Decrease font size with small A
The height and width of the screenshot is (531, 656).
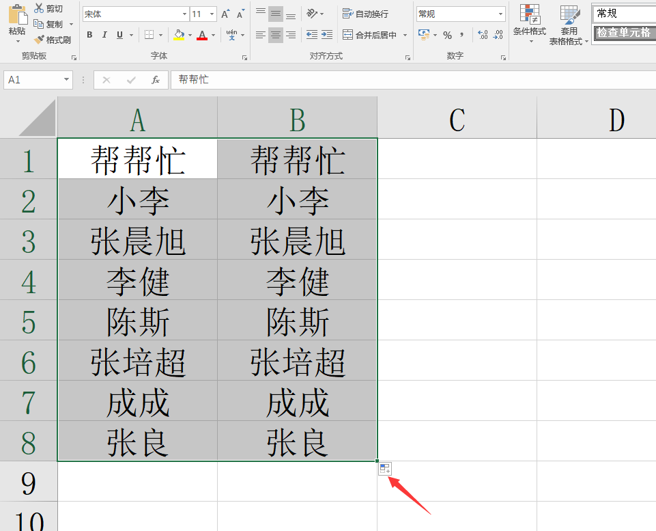240,14
